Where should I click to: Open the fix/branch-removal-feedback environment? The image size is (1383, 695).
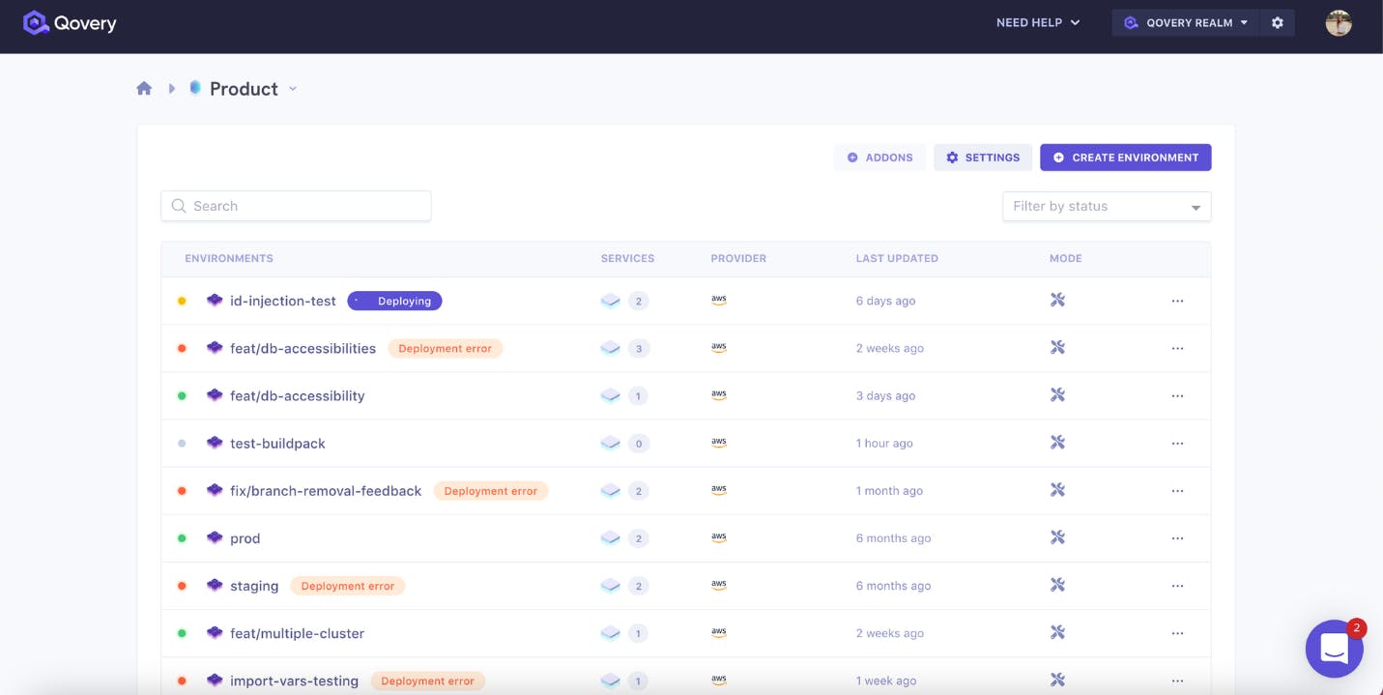point(326,491)
